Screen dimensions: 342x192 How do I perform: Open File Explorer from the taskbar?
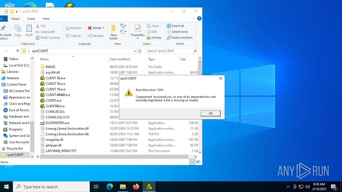point(123,187)
